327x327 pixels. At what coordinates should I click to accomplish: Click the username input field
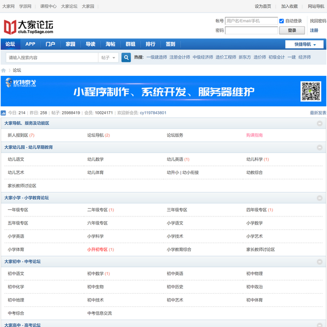pyautogui.click(x=251, y=21)
